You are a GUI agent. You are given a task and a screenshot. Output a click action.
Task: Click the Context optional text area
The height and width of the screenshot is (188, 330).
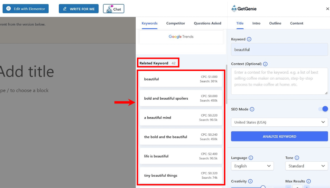279,81
